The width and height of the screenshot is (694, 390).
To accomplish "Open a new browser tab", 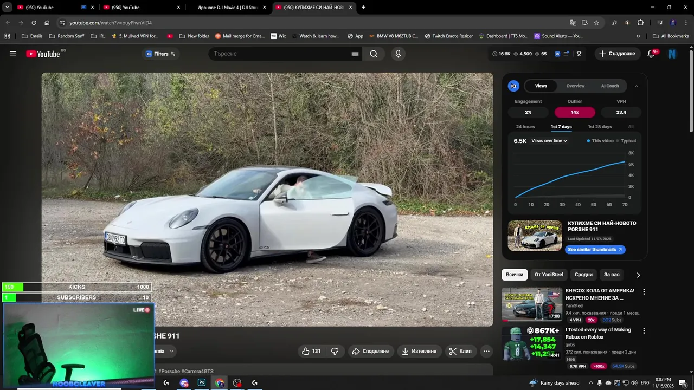I will pyautogui.click(x=363, y=8).
